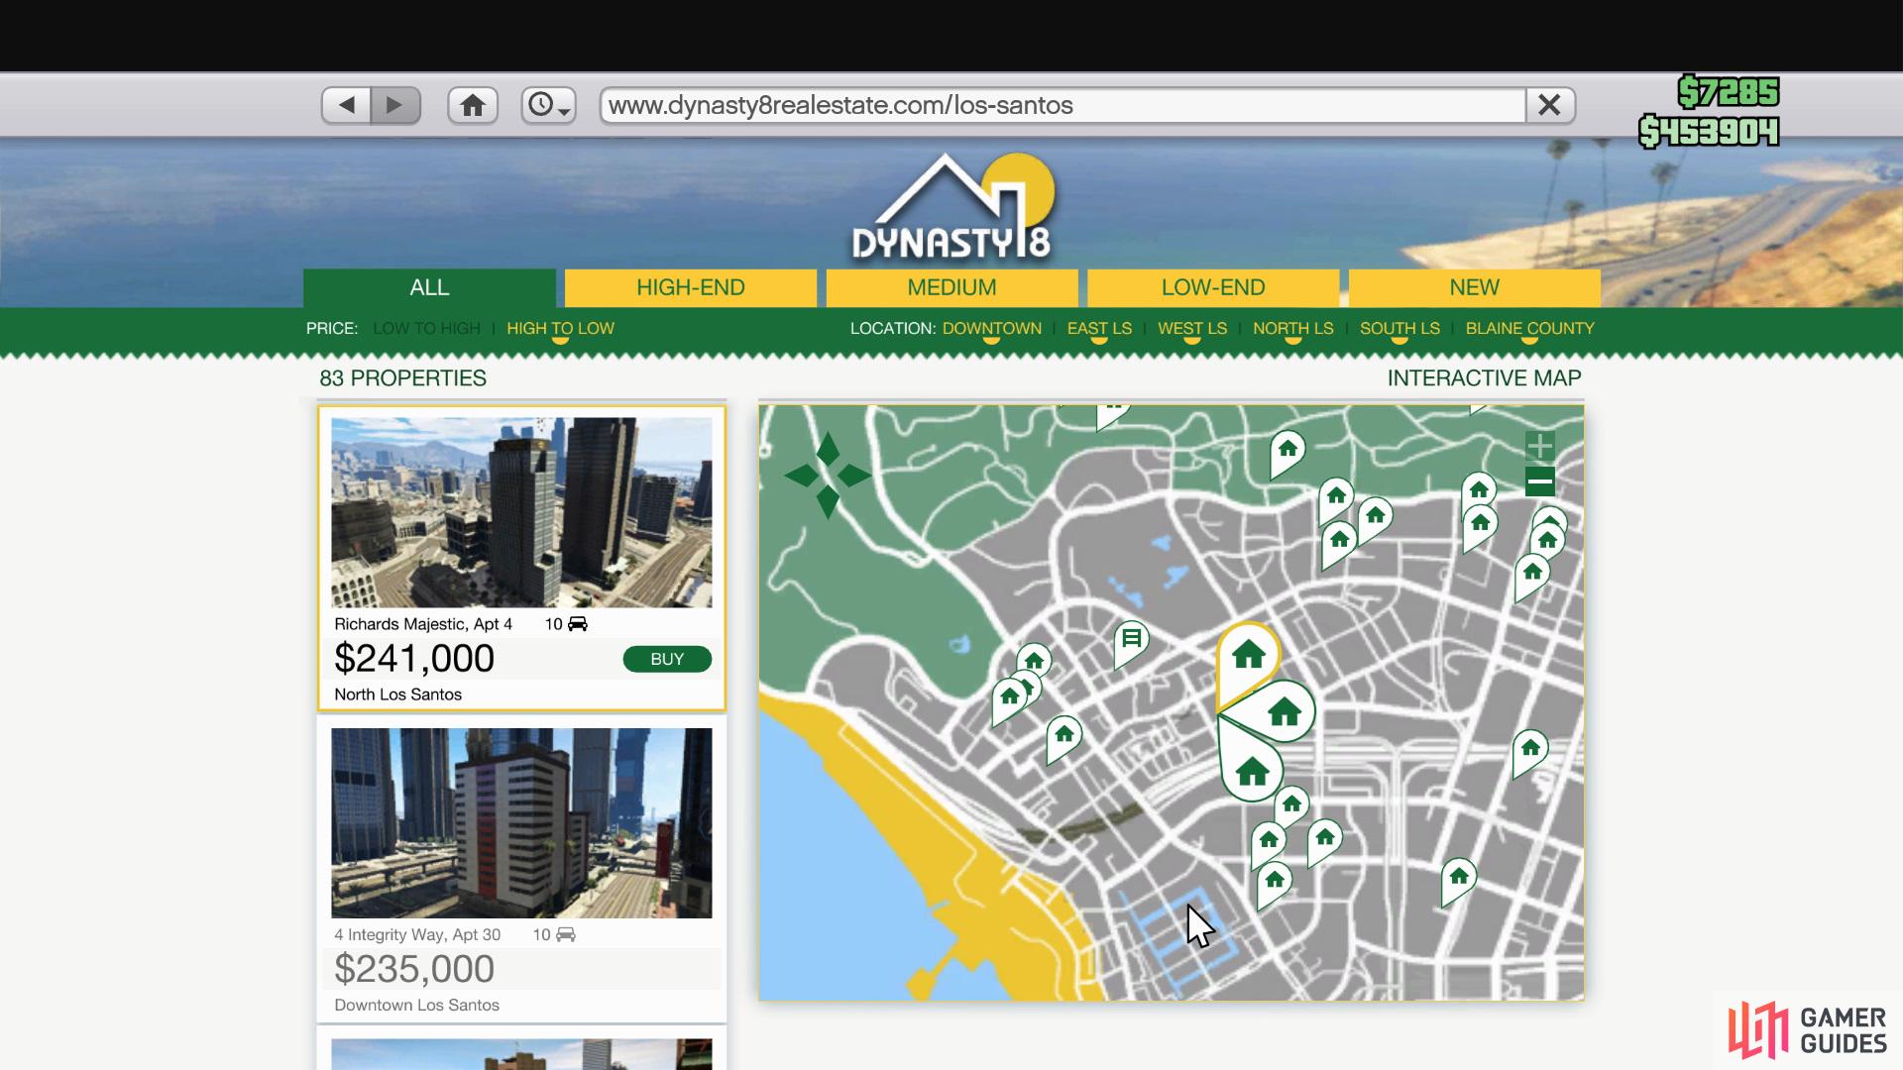This screenshot has width=1903, height=1070.
Task: Sort price HIGH TO LOW
Action: 560,328
